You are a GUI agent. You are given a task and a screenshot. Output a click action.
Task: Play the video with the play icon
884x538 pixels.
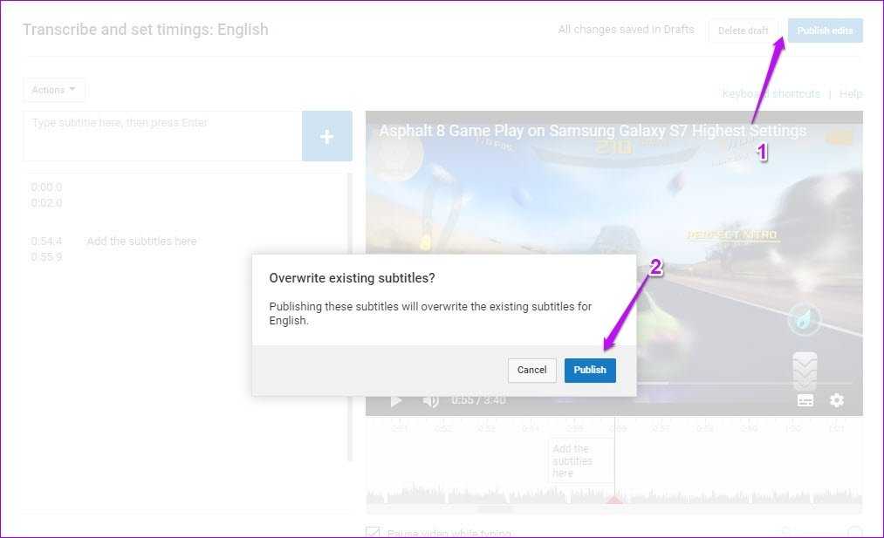click(396, 400)
